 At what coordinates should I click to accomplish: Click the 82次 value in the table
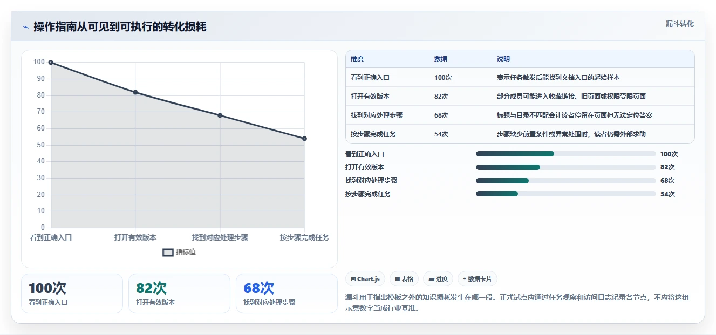pos(441,97)
